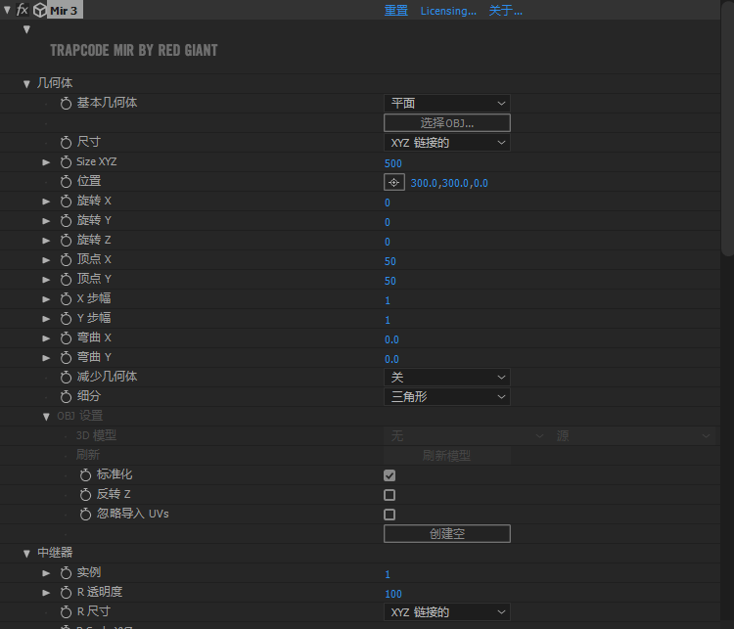
Task: Open the 尺寸 dropdown showing XYZ 链接的
Action: (447, 142)
